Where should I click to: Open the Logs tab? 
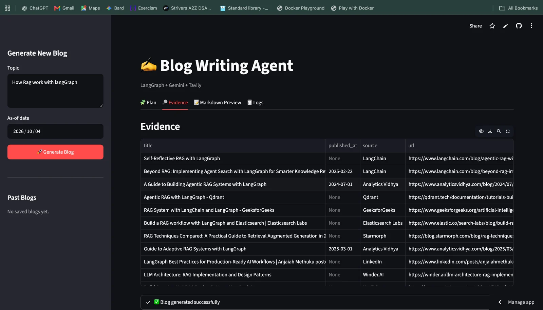(255, 103)
